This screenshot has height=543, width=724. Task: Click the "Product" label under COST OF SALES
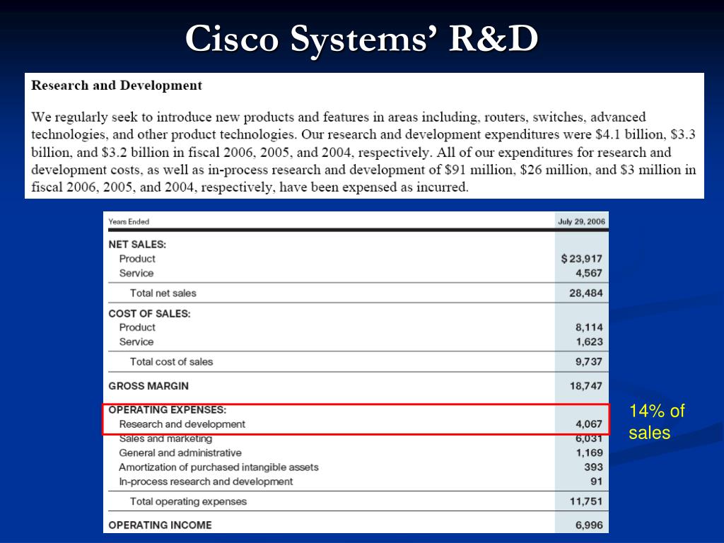click(137, 327)
